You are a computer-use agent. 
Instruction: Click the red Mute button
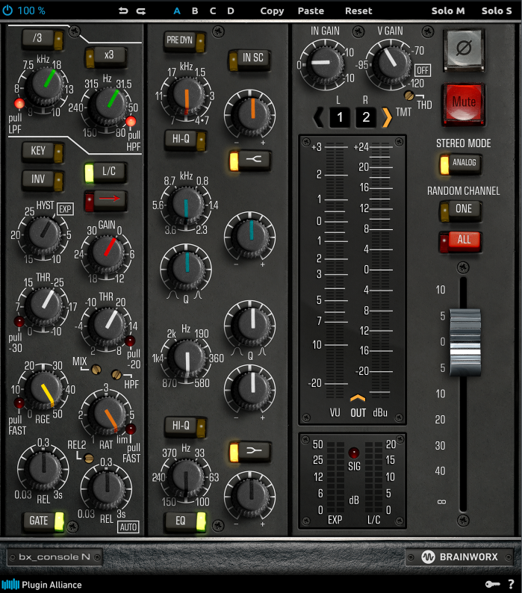[464, 104]
